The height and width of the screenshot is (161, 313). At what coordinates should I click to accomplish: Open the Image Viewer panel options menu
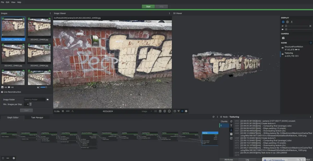pyautogui.click(x=170, y=13)
